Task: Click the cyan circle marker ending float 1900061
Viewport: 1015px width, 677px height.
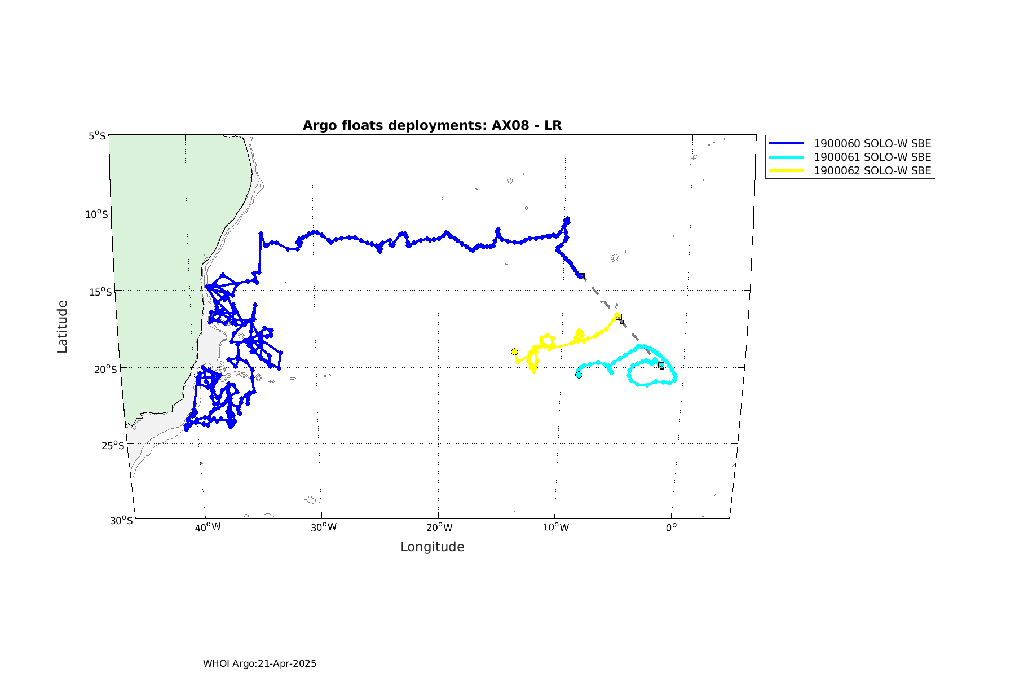Action: coord(579,375)
